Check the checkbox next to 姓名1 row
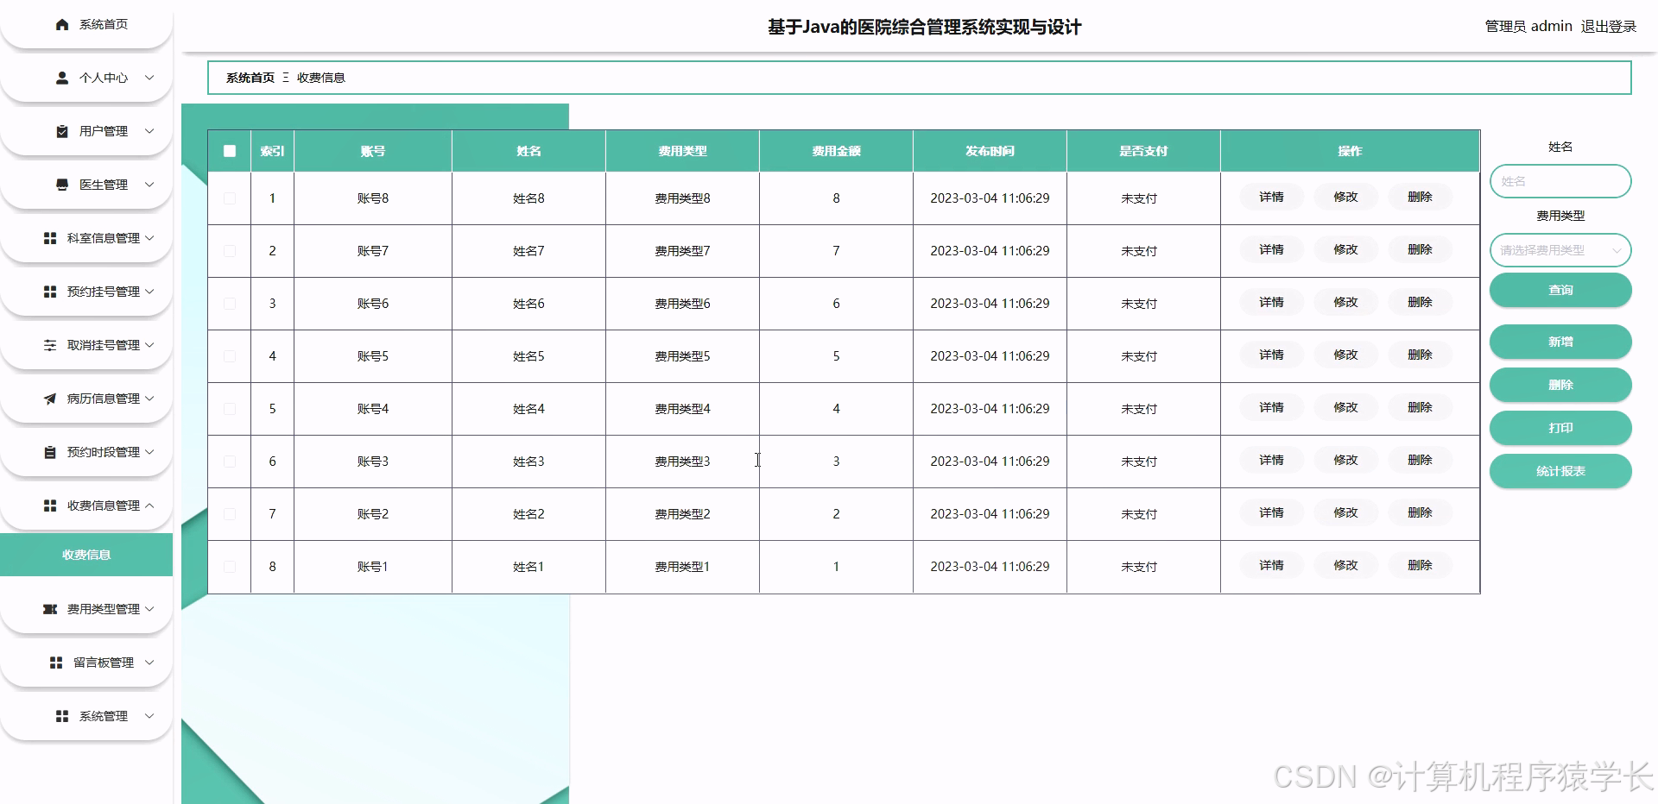Screen dimensions: 1658x804 point(229,567)
